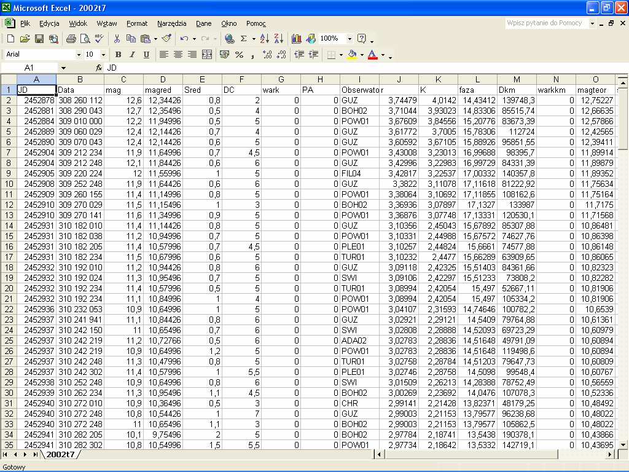629x472 pixels.
Task: Show the Drawing toolbar icon
Action: [x=310, y=39]
